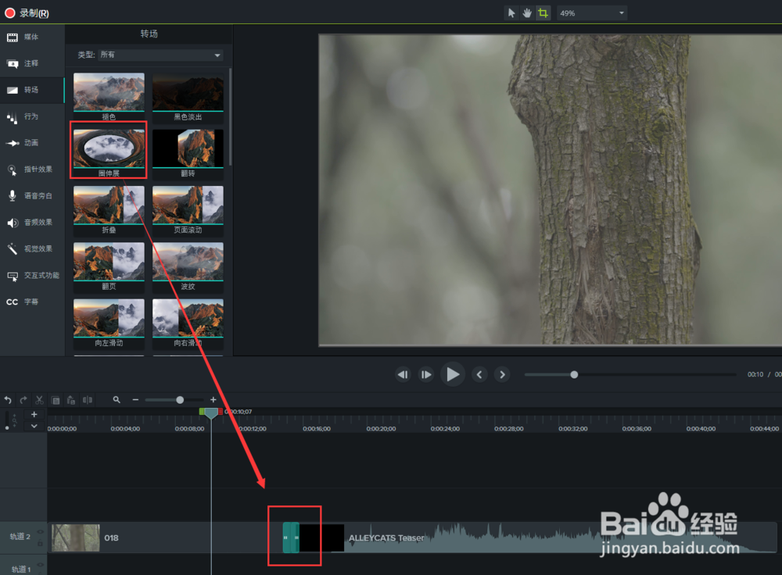Select the arrow pointer edit tool

511,13
